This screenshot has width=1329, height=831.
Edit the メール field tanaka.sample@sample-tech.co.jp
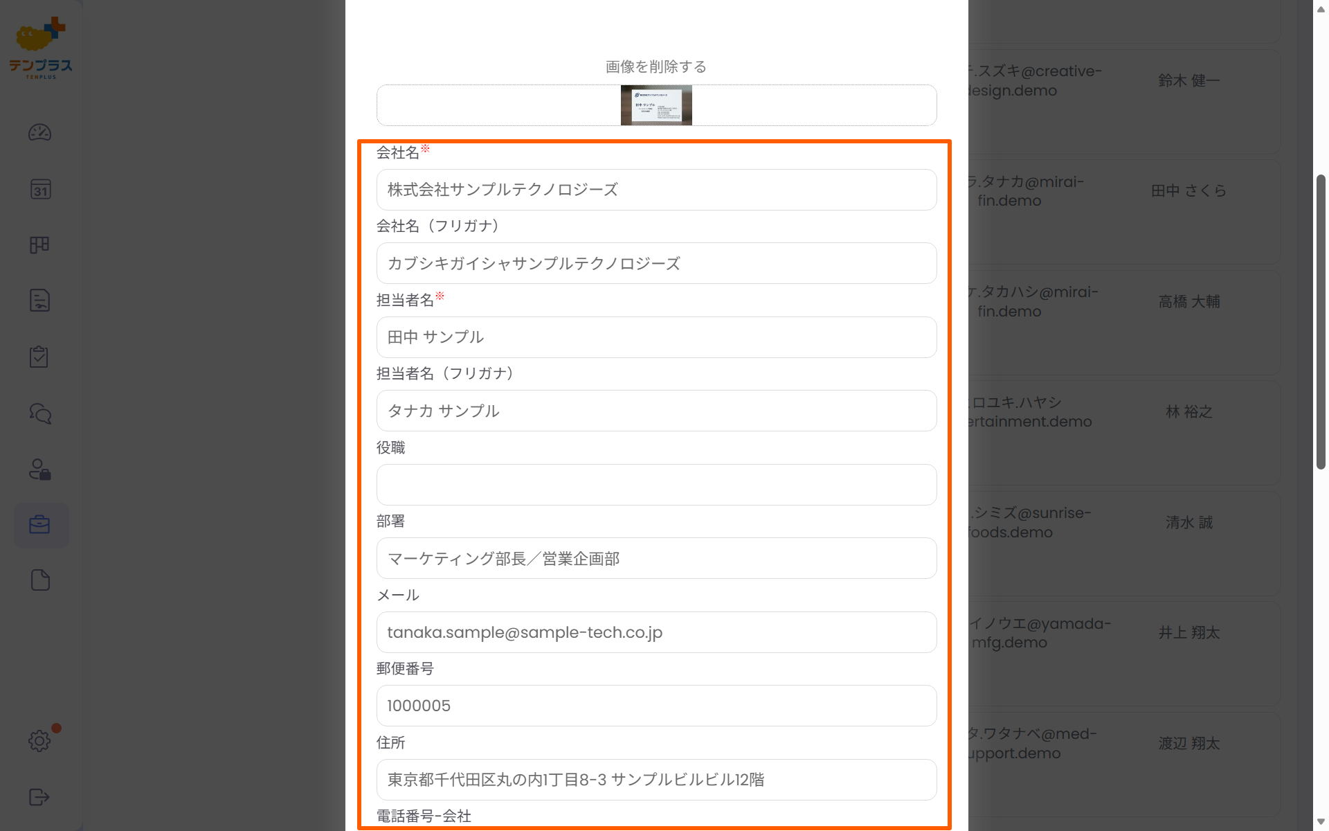tap(656, 632)
